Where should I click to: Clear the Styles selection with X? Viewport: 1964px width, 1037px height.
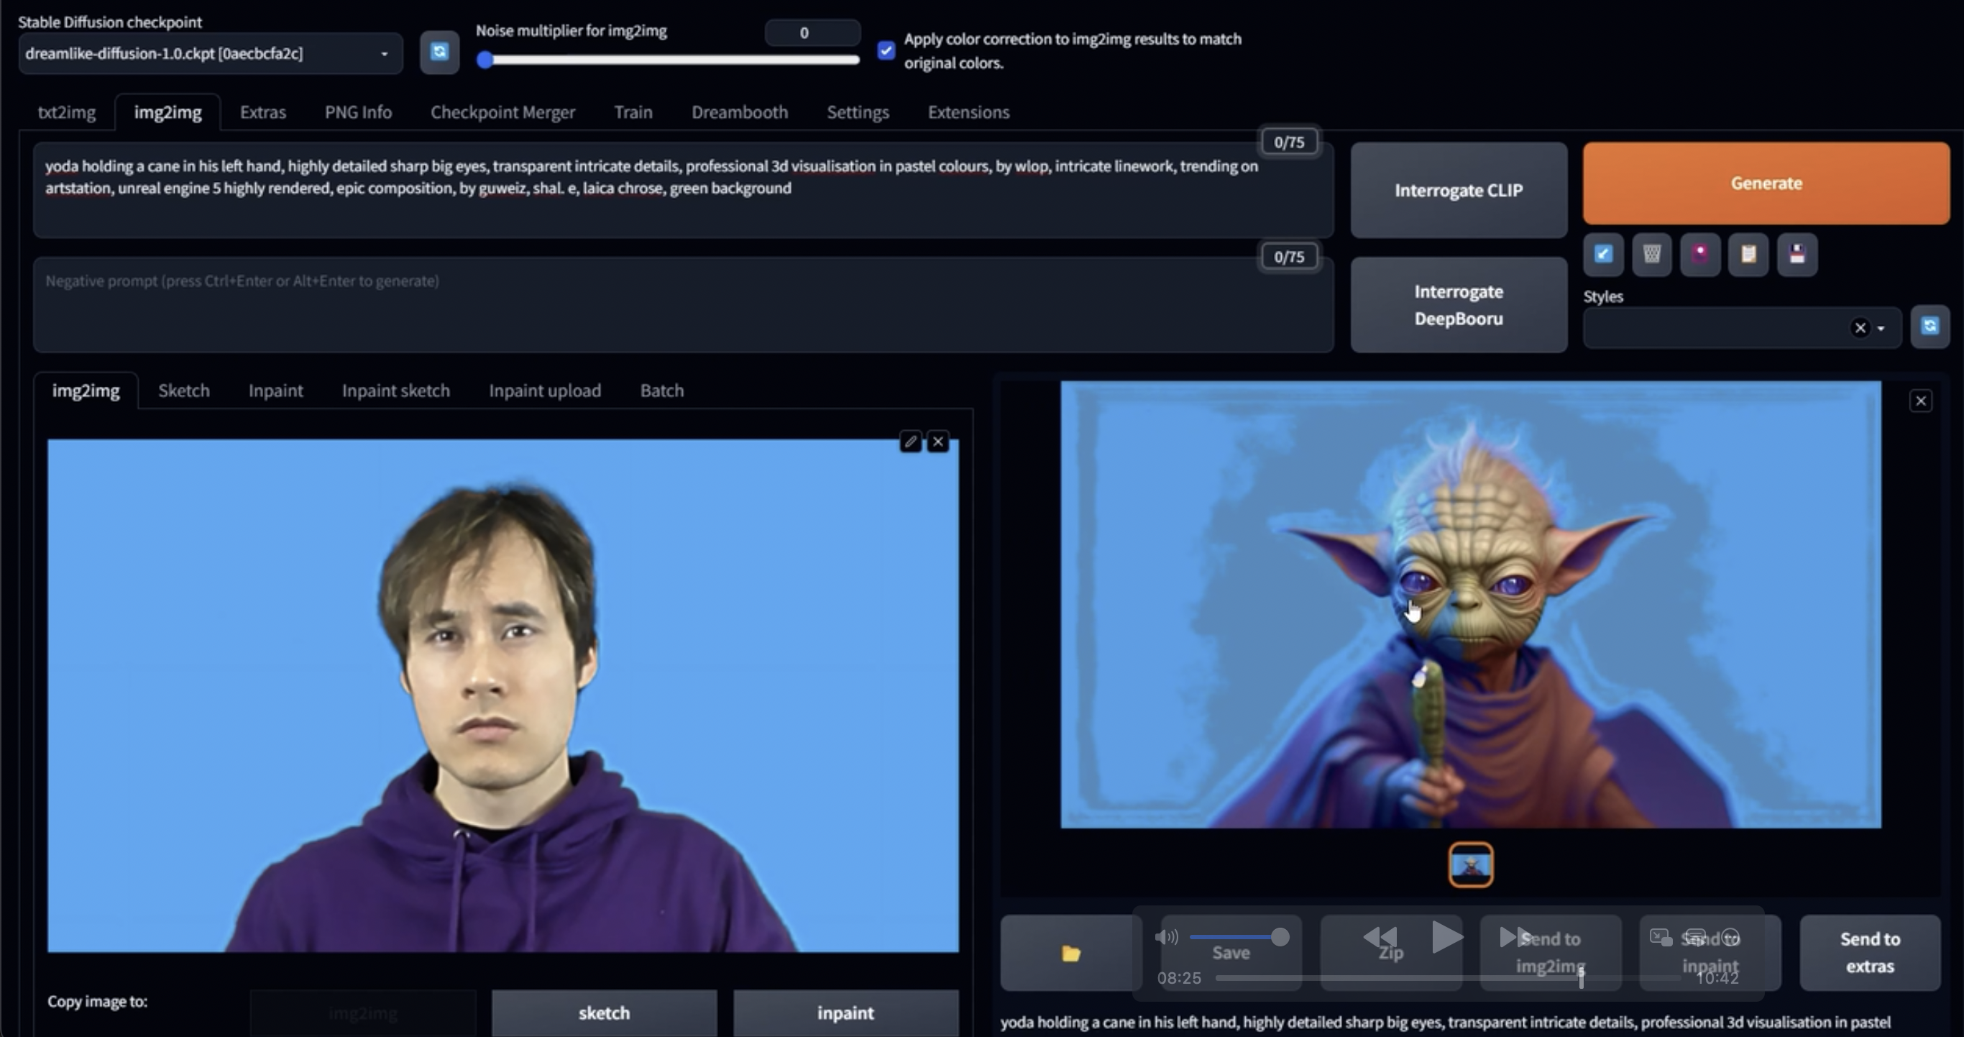point(1860,328)
